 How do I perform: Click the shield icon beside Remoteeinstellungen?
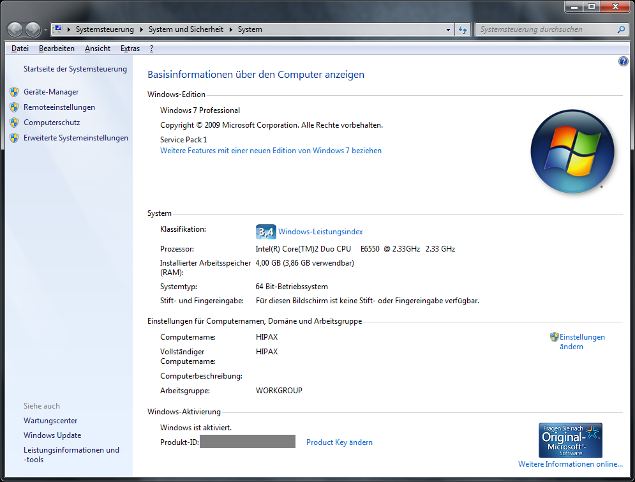tap(14, 107)
